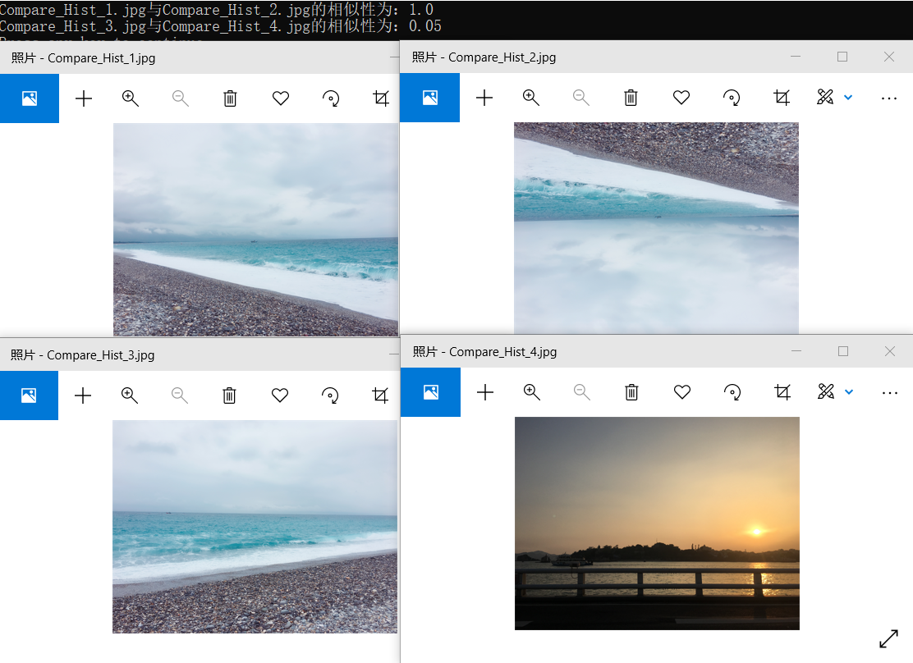Maximize the Compare_Hist_4.jpg window
Screen dimensions: 913x663
point(843,351)
